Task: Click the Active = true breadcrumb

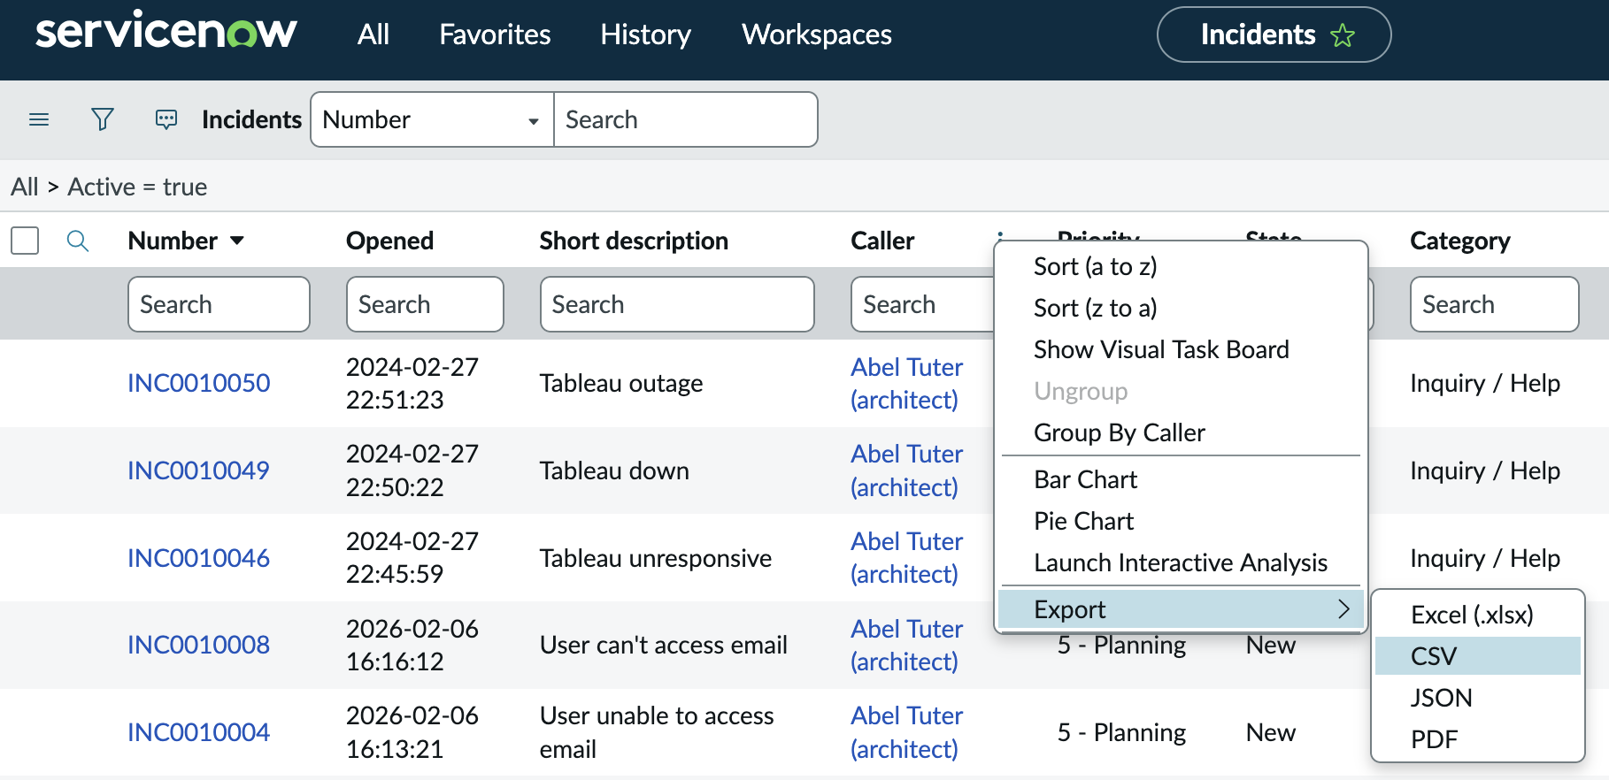Action: [137, 187]
